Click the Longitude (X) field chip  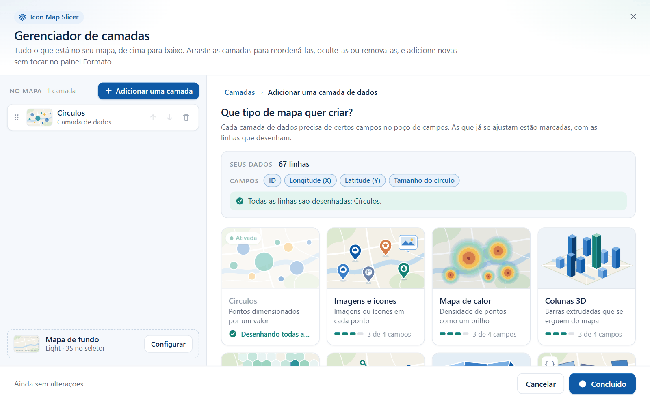pos(310,180)
